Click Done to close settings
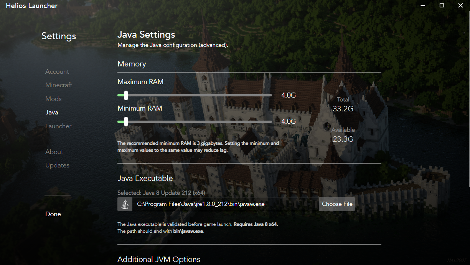Image resolution: width=470 pixels, height=265 pixels. (53, 214)
